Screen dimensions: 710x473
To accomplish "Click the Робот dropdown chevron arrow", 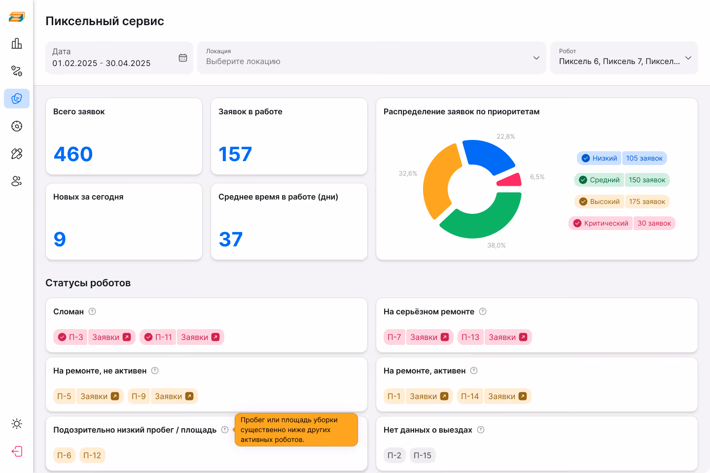I will (x=688, y=58).
